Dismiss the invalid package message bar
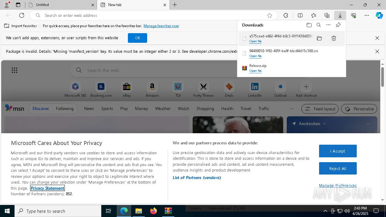Image resolution: width=386 pixels, height=217 pixels. click(x=377, y=52)
